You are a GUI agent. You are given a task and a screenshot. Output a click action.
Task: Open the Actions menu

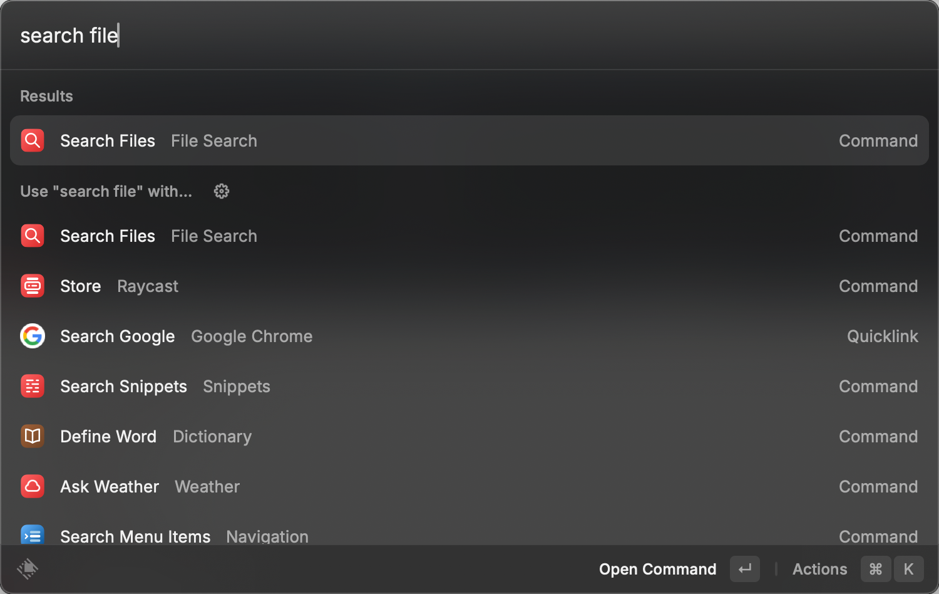click(820, 569)
